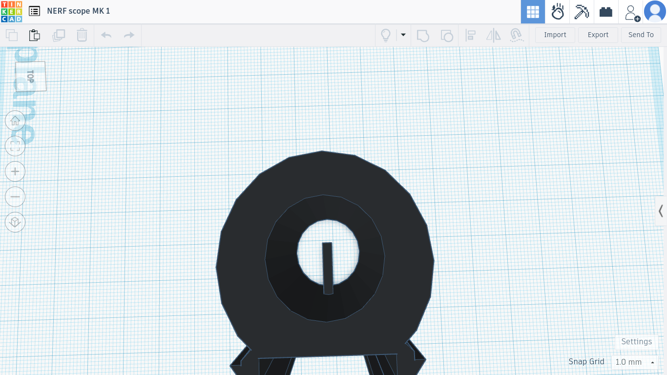Viewport: 667px width, 375px height.
Task: Open the Sim Lab workspace
Action: coord(557,12)
